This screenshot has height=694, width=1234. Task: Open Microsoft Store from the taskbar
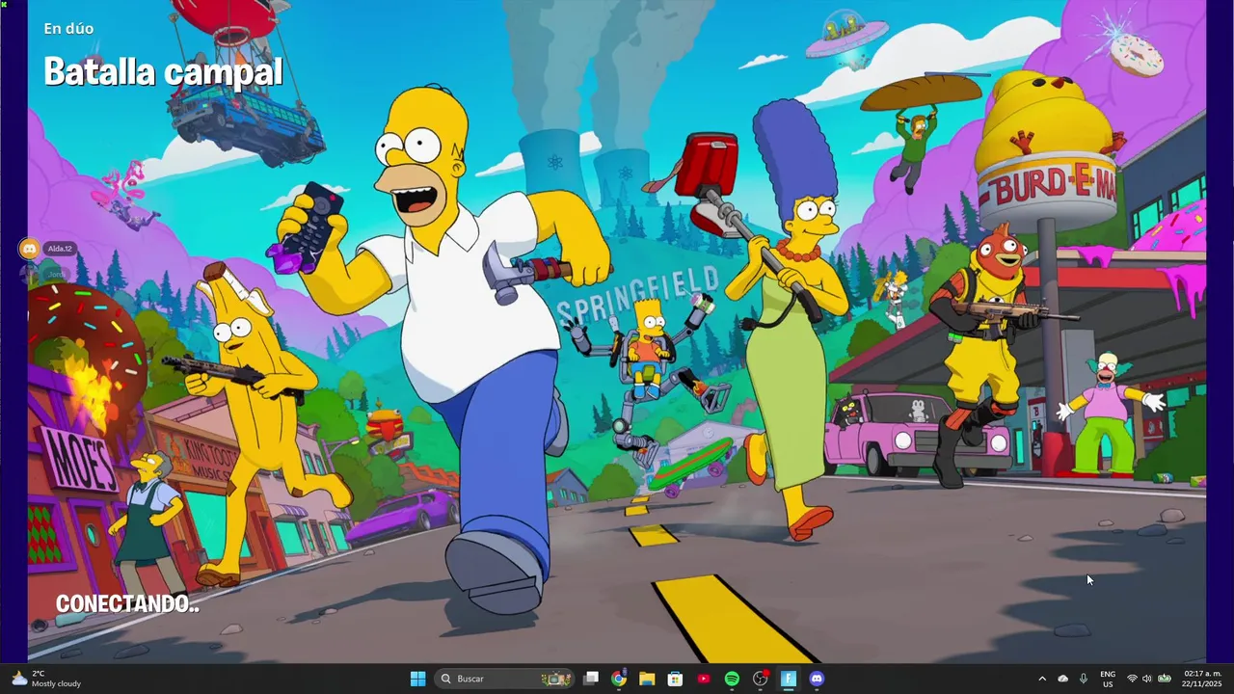(x=675, y=679)
